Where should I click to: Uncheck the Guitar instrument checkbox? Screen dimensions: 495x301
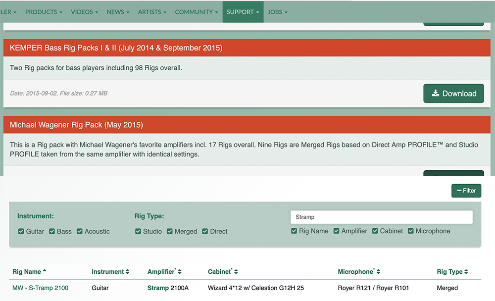pos(21,232)
